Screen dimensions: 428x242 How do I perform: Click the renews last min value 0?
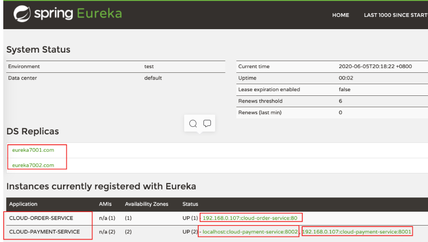pyautogui.click(x=341, y=112)
